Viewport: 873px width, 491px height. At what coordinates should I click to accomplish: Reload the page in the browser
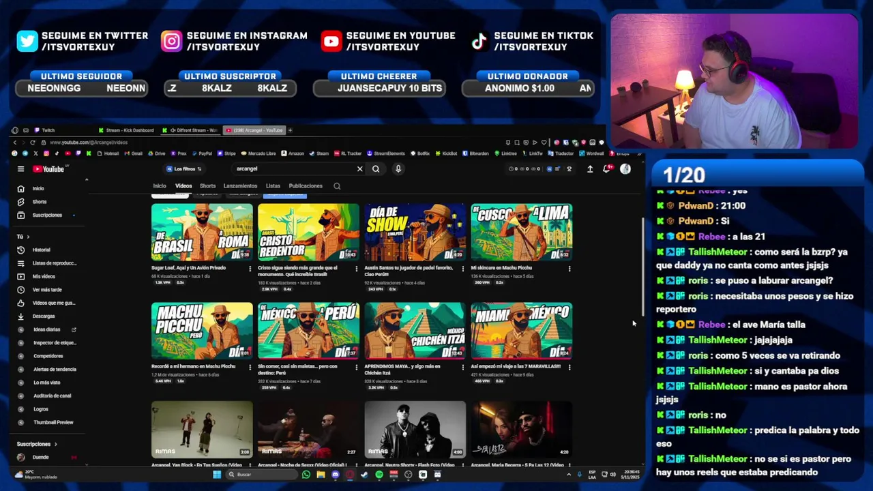coord(32,143)
